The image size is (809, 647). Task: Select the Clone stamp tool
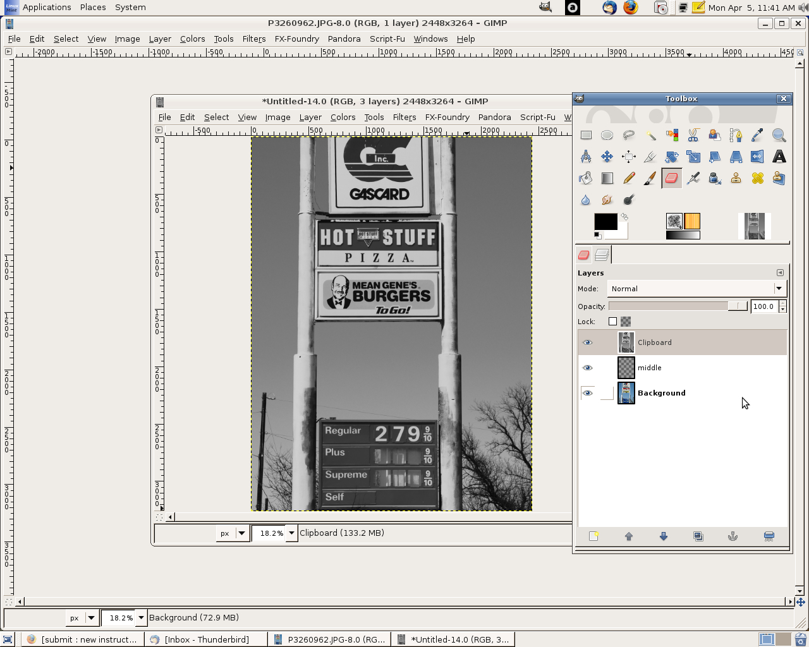click(x=736, y=178)
